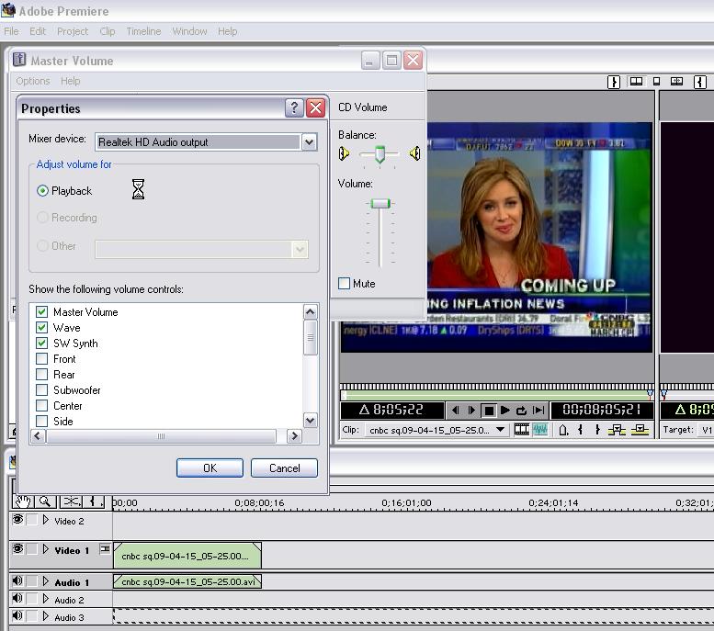Image resolution: width=714 pixels, height=631 pixels.
Task: Click frame back button in monitor
Action: click(x=455, y=411)
